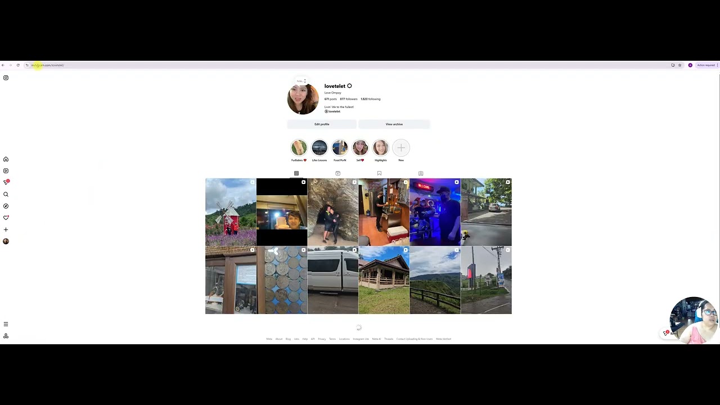This screenshot has height=405, width=720.
Task: Reload the page with refresh icon
Action: [18, 65]
